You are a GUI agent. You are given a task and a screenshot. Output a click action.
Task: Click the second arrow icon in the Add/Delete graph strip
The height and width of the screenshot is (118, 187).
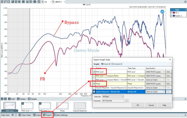pyautogui.click(x=5, y=99)
